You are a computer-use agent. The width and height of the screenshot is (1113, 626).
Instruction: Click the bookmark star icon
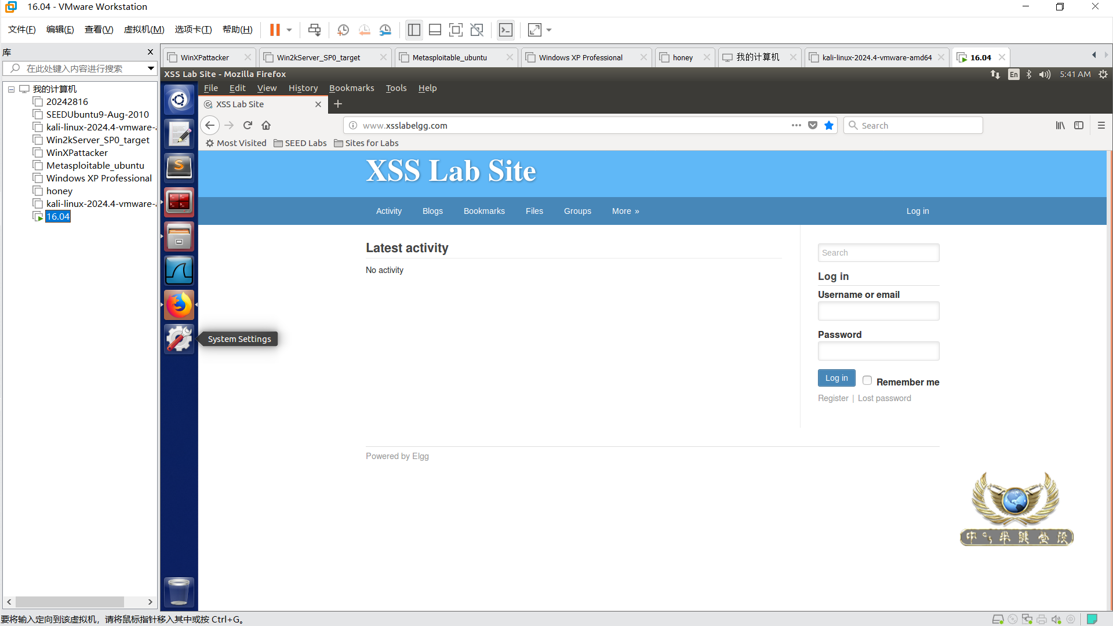[829, 125]
